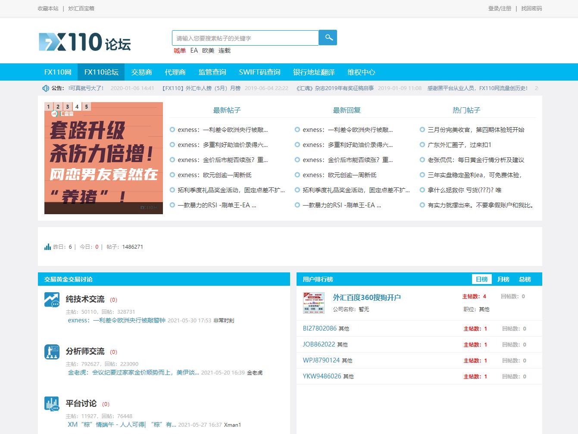This screenshot has width=578, height=434.
Task: Open the 纯技术交流 board icon
Action: (x=52, y=300)
